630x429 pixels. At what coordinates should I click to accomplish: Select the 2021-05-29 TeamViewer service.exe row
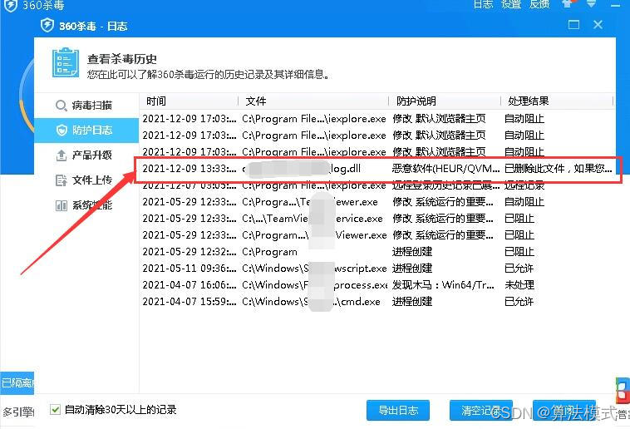tap(377, 219)
